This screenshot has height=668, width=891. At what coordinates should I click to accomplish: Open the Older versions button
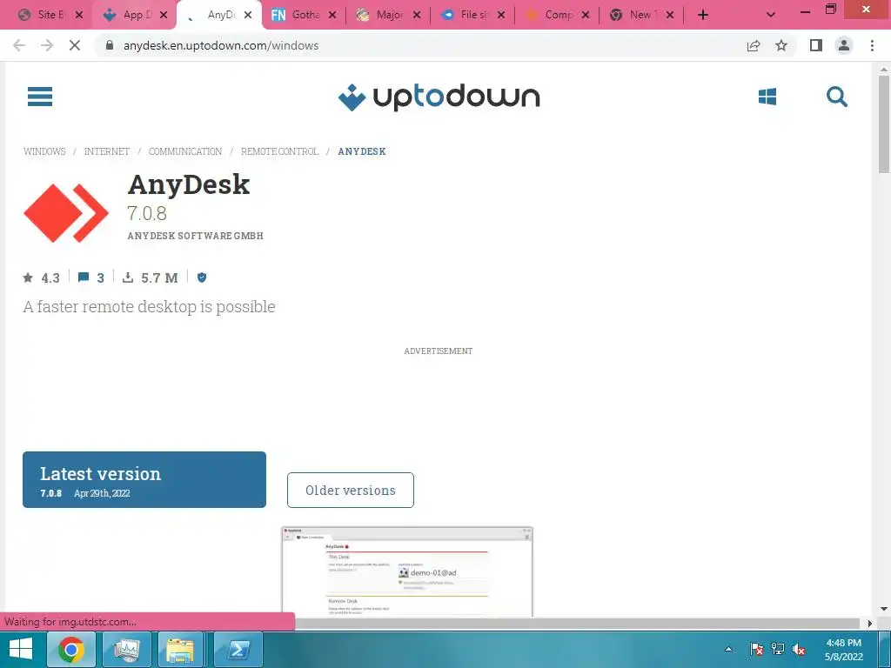pos(351,491)
